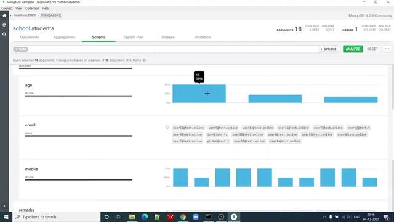Open the Windows Start menu
Screen dimensions: 394x222
pyautogui.click(x=6, y=216)
